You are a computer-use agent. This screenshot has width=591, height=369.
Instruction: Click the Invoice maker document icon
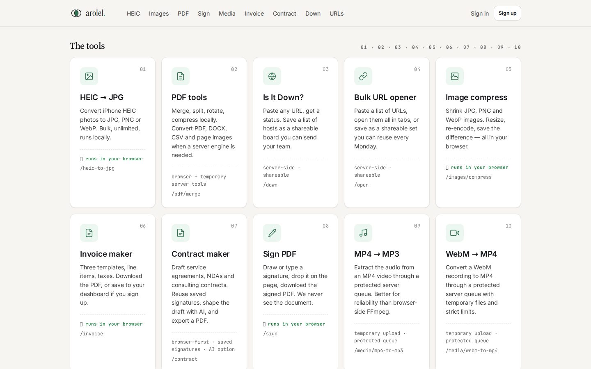coord(89,233)
